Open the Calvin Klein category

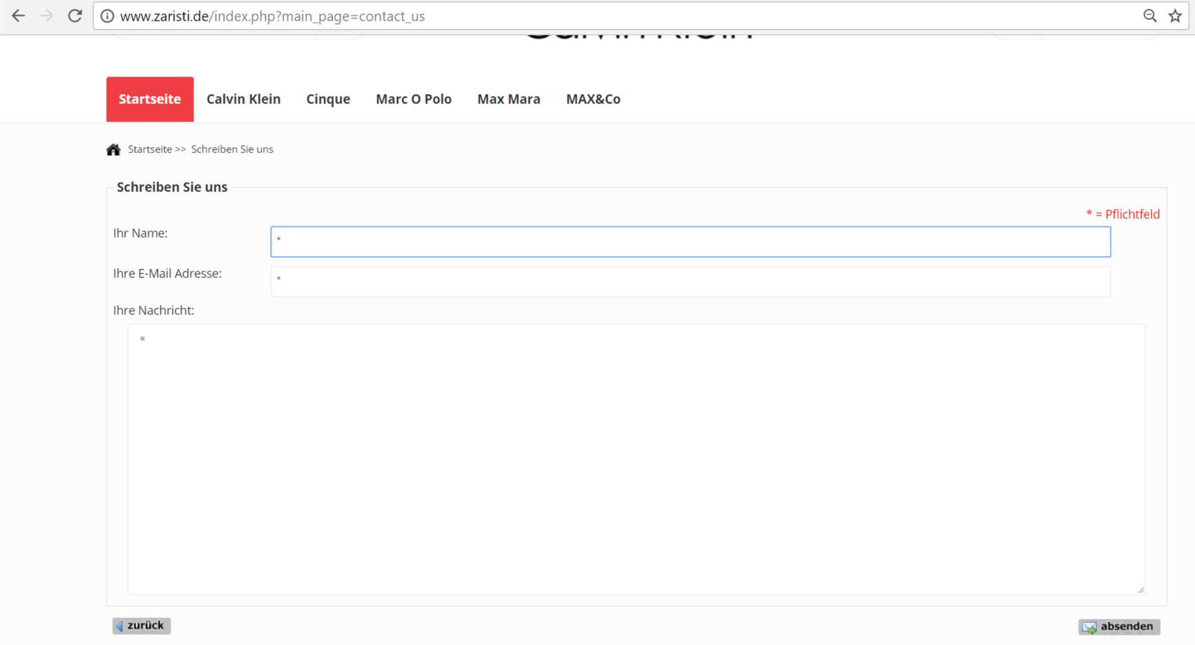coord(243,99)
